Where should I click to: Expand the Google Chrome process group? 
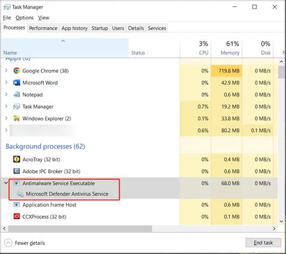coord(6,71)
